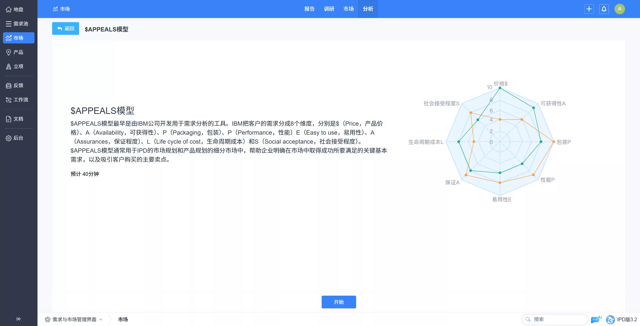Click the 易用性E radar axis label
The width and height of the screenshot is (640, 326).
pos(502,200)
